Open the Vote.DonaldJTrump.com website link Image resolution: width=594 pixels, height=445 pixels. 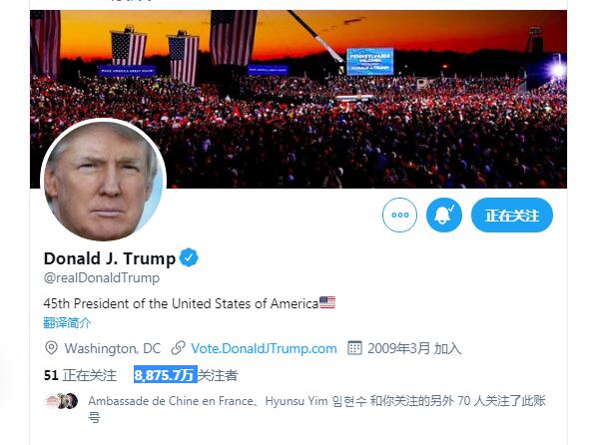(264, 348)
